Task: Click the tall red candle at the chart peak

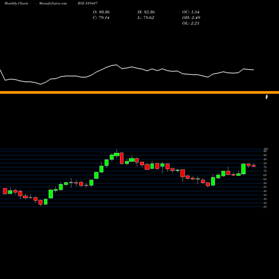Action: 122,158
